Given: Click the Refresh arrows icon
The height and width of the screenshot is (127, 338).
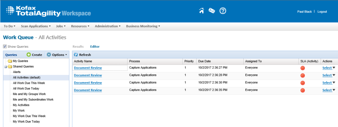Looking at the screenshot, I should 76,55.
